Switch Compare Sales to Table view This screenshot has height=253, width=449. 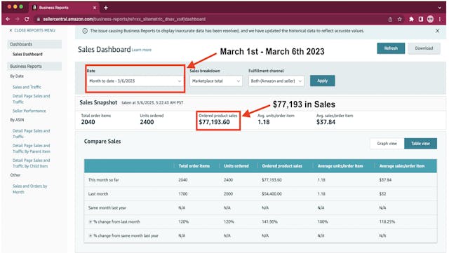point(420,144)
